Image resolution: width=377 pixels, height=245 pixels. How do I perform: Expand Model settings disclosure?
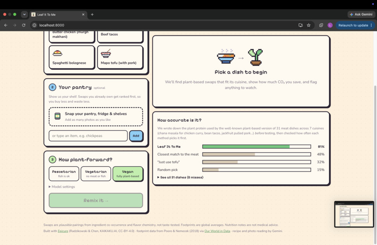62,187
